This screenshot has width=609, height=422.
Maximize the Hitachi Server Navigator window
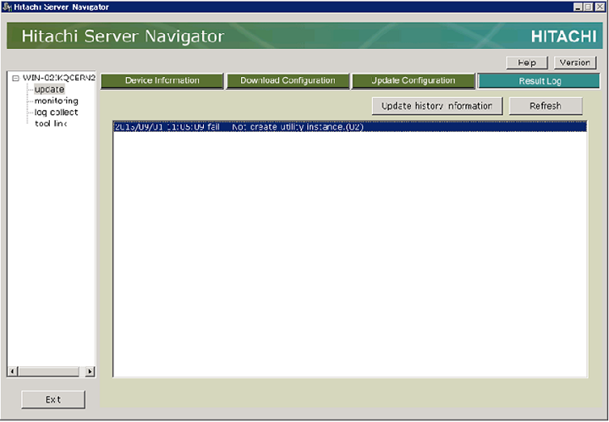pos(588,7)
